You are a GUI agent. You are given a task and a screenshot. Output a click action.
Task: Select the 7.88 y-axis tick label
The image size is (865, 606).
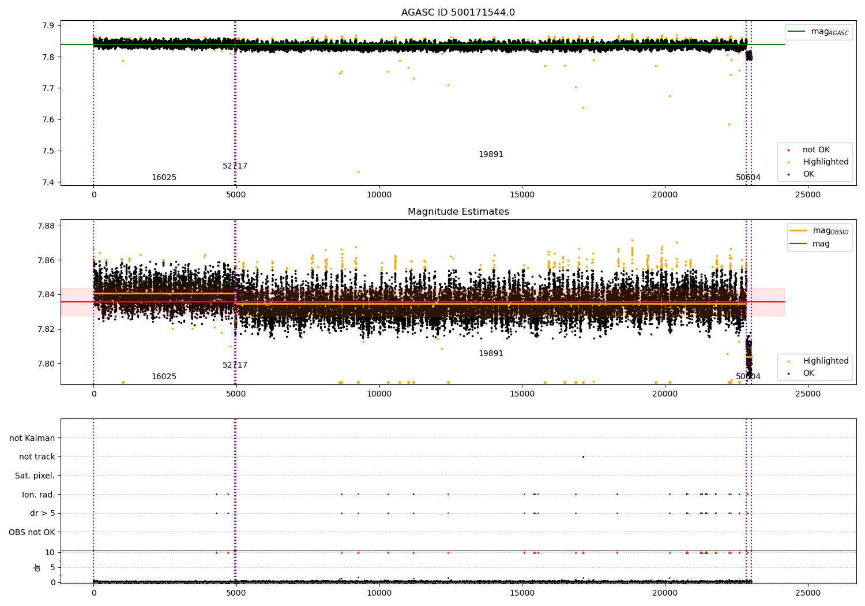[46, 226]
